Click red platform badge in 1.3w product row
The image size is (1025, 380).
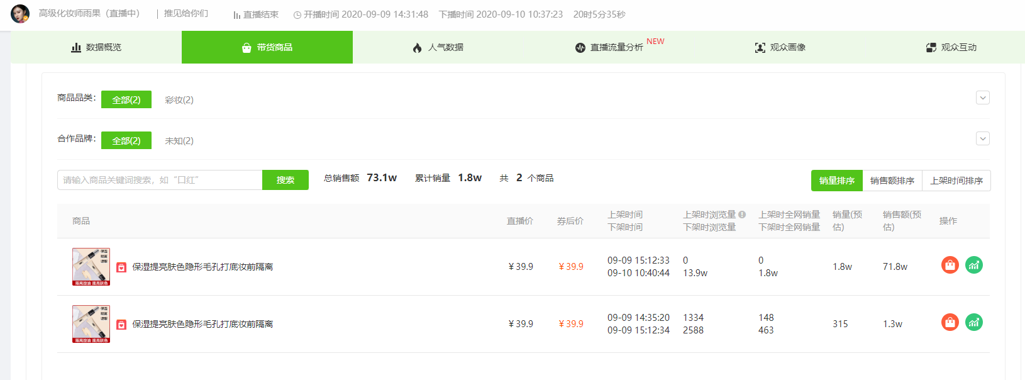(121, 325)
